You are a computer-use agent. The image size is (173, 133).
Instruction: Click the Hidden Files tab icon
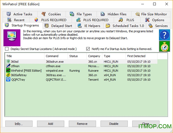(103, 14)
